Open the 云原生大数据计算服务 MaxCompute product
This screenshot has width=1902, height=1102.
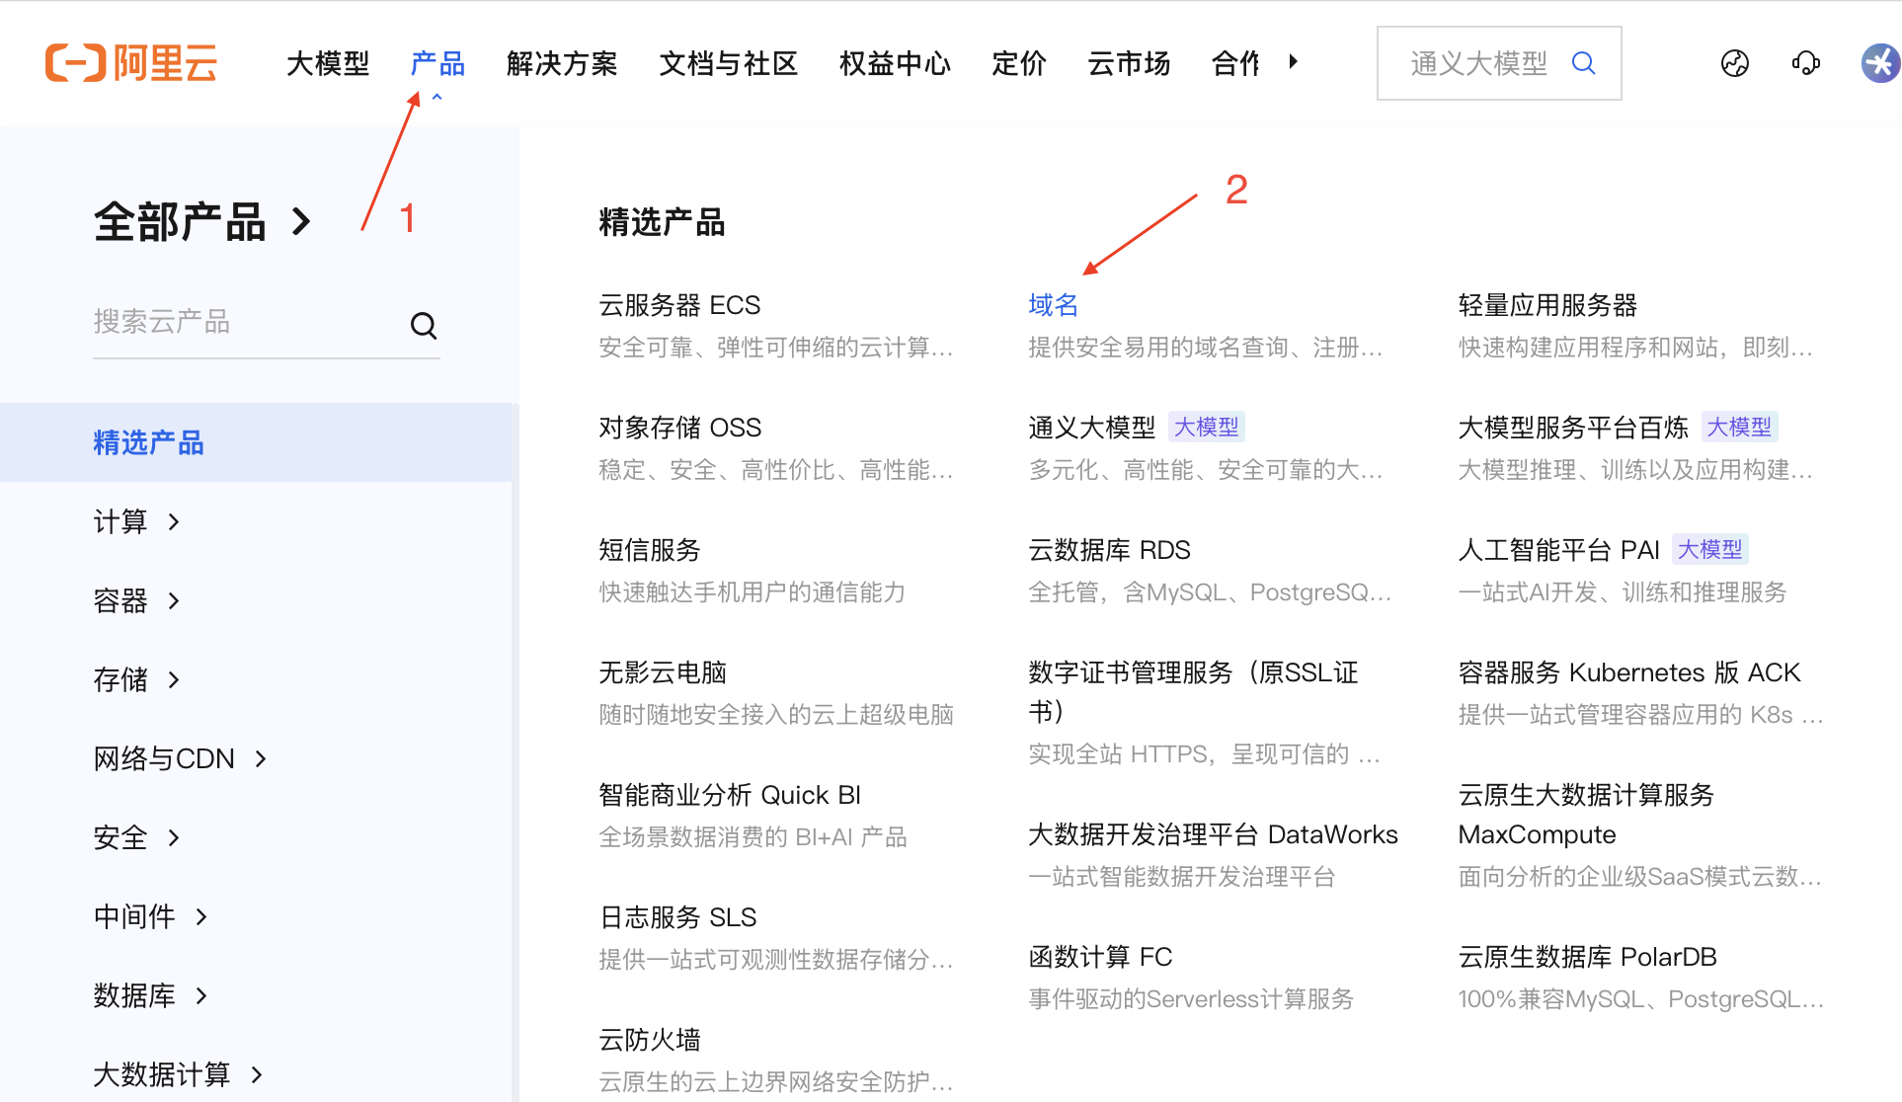tap(1586, 815)
